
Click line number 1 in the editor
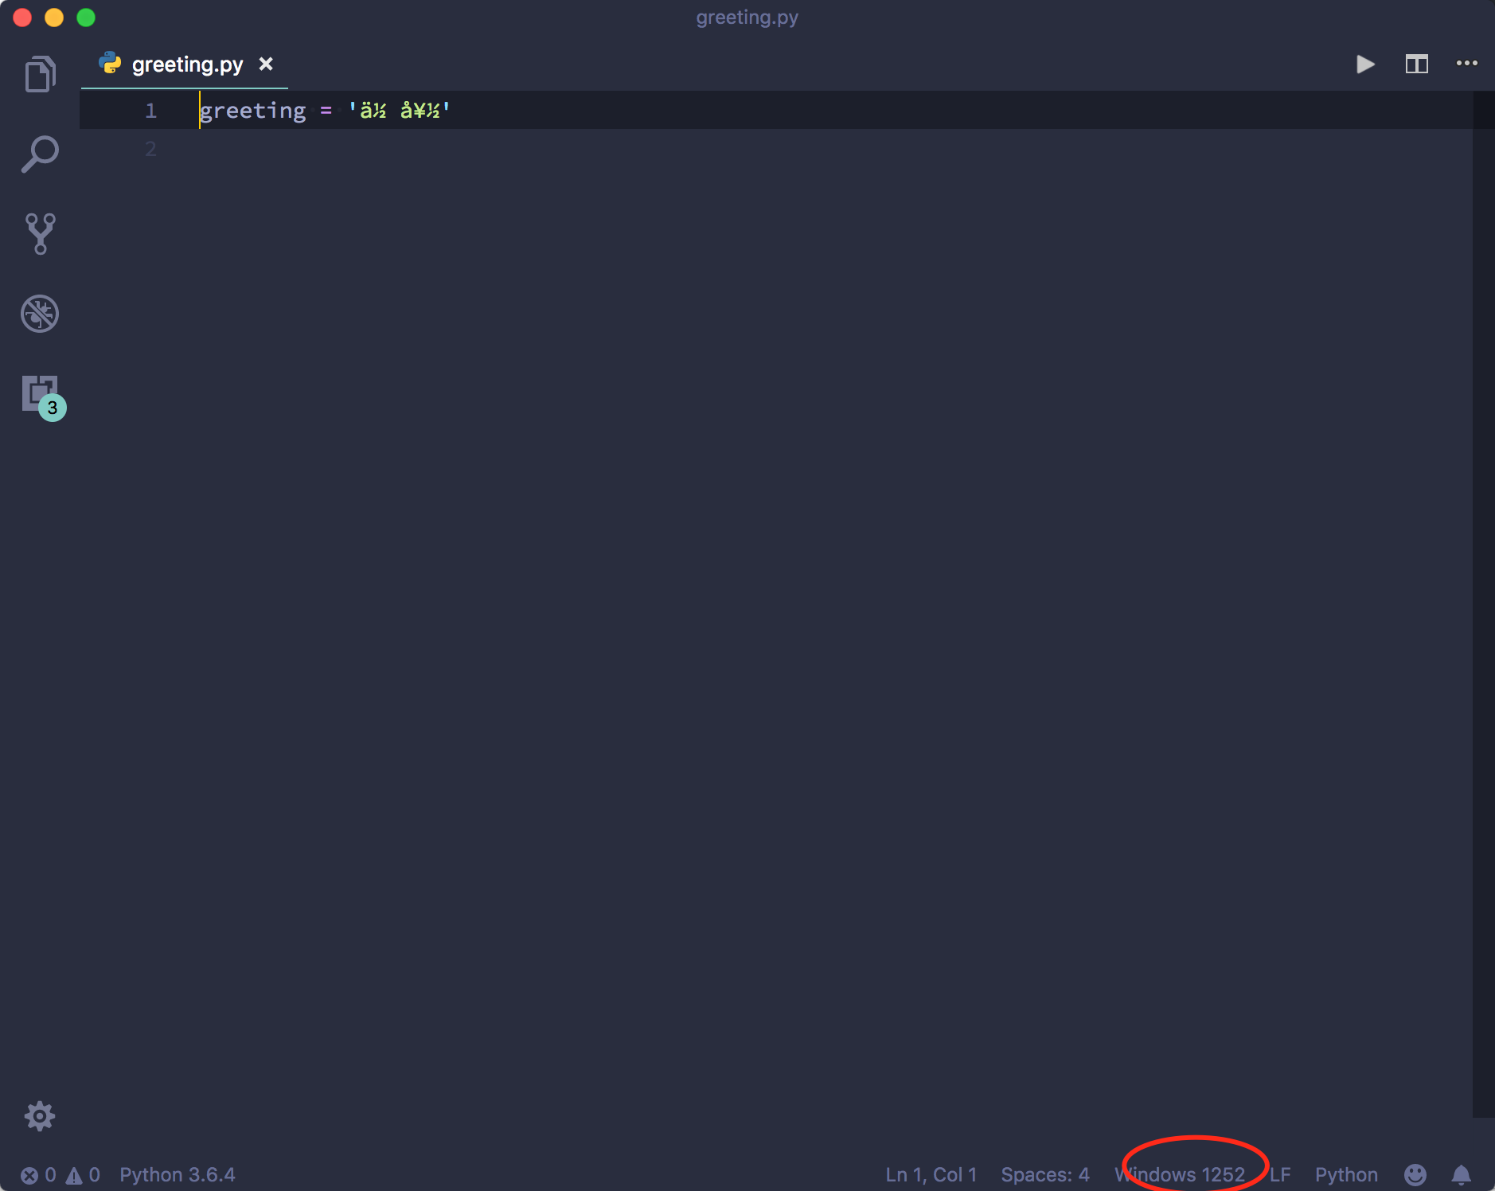click(x=150, y=110)
